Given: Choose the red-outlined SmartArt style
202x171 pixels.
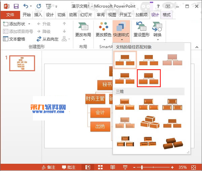Looking at the screenshot, I should (x=149, y=78).
